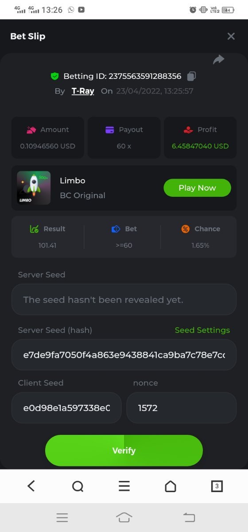This screenshot has height=532, width=248.
Task: Tap the Verify button
Action: pos(124,450)
